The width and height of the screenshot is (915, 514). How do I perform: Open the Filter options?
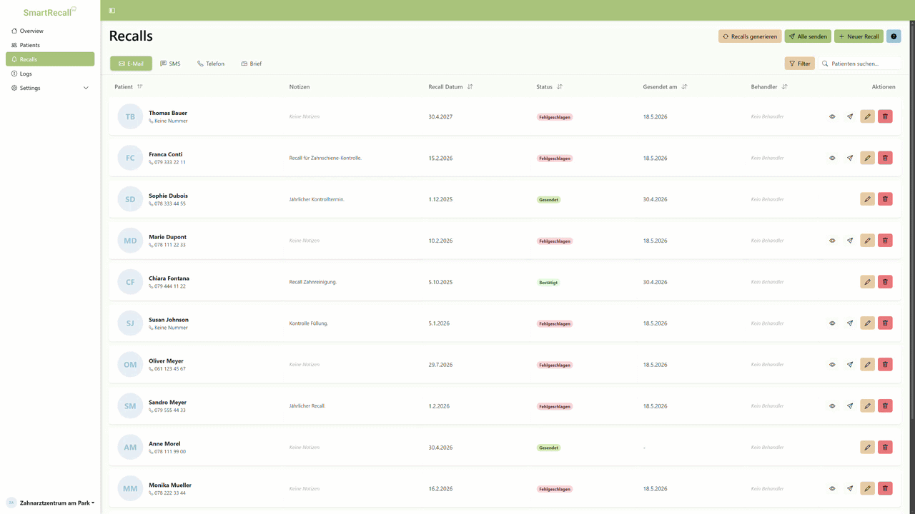799,64
